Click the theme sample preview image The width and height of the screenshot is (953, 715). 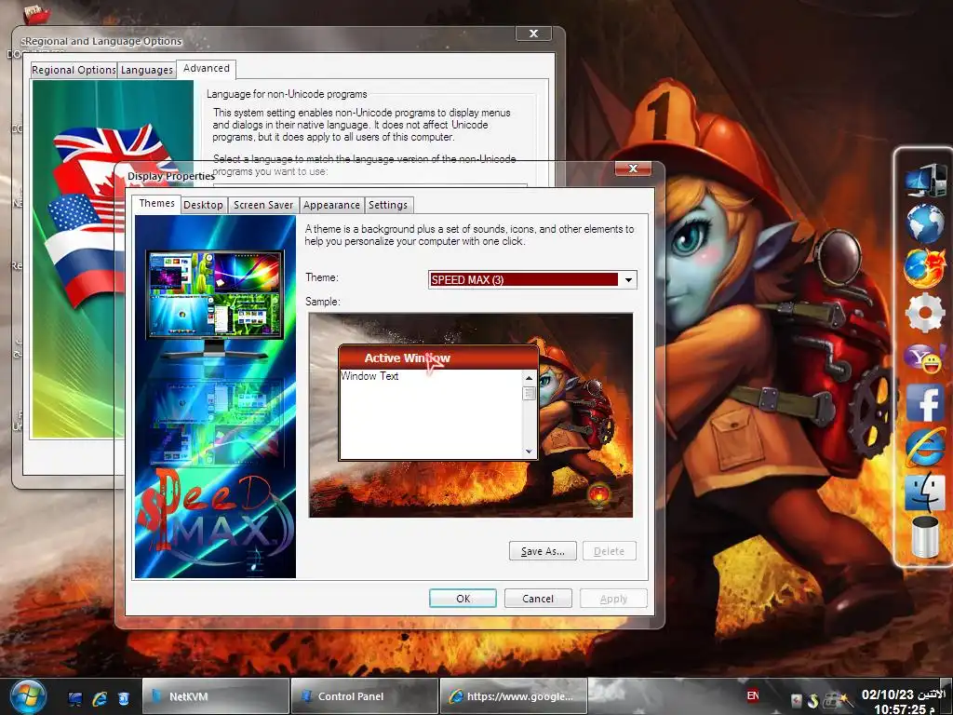click(x=471, y=415)
